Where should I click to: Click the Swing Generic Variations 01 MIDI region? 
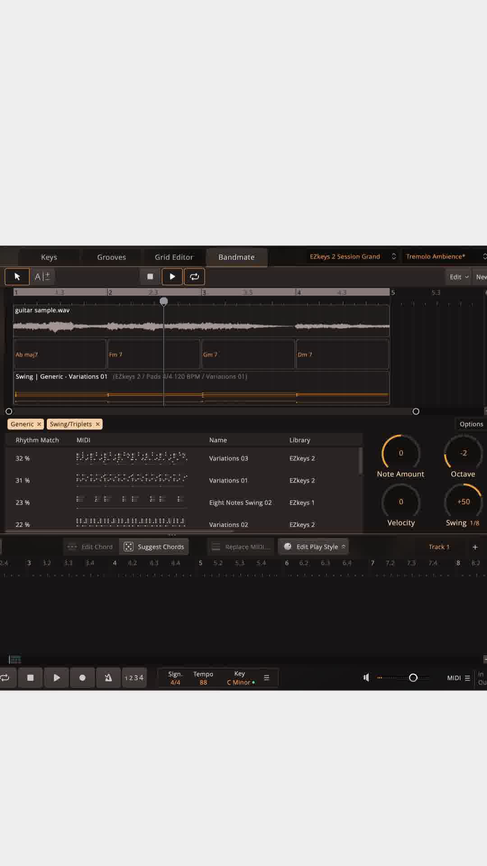point(201,388)
